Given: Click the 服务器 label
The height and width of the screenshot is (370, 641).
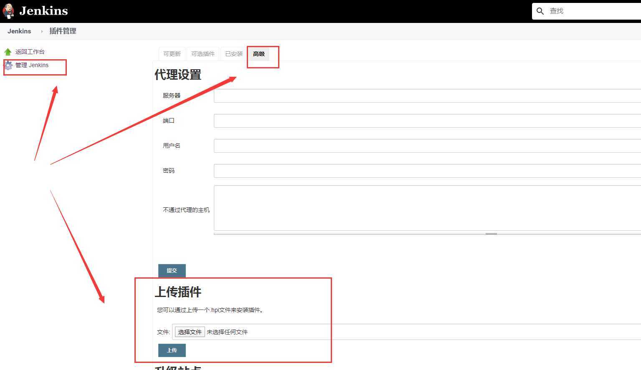Looking at the screenshot, I should [172, 96].
